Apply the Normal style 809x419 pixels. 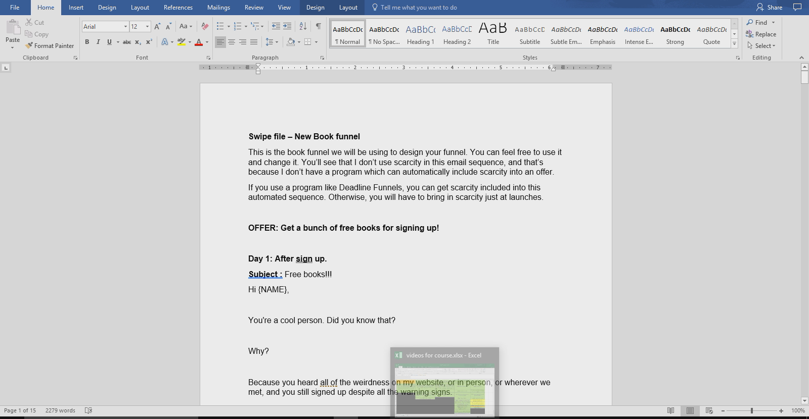click(347, 34)
